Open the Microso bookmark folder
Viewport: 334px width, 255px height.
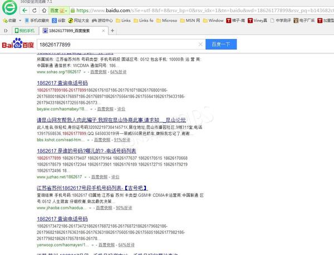166,21
